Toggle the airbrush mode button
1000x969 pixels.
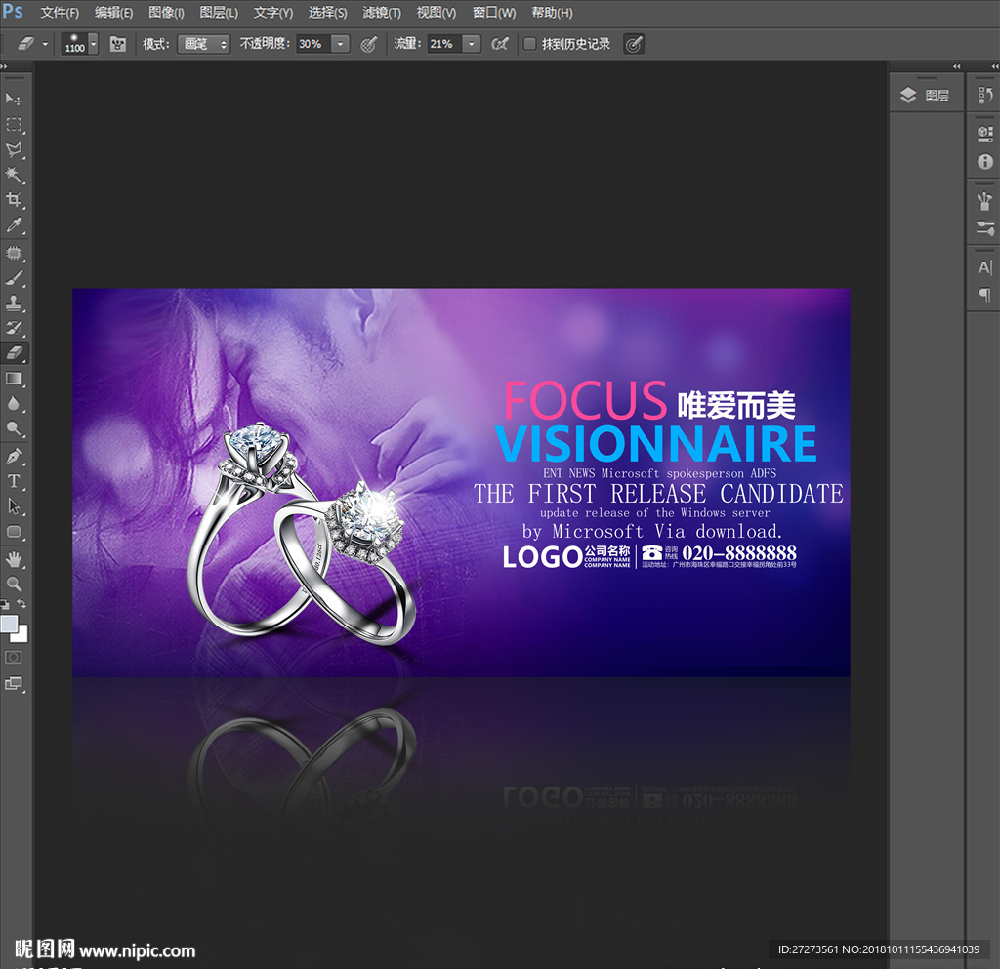500,44
